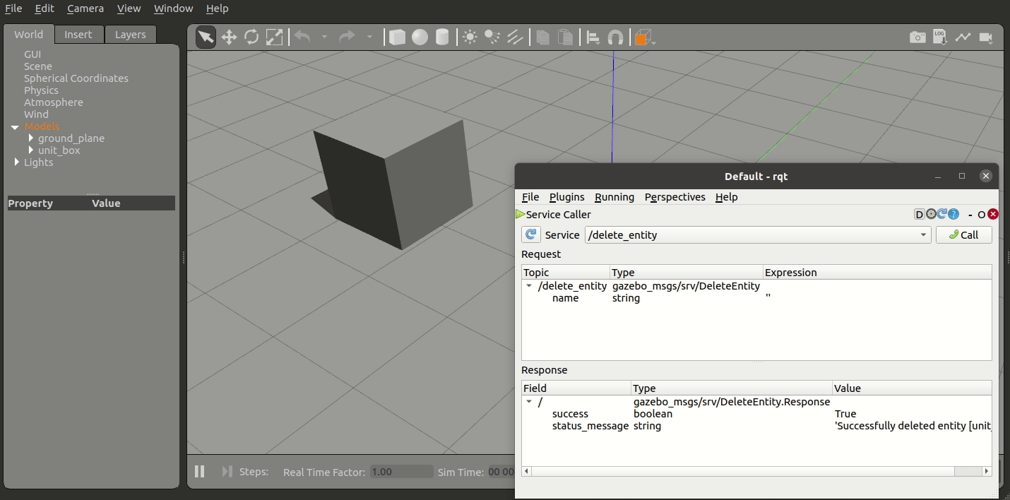Select the World tab
Viewport: 1010px width, 500px height.
(x=28, y=35)
